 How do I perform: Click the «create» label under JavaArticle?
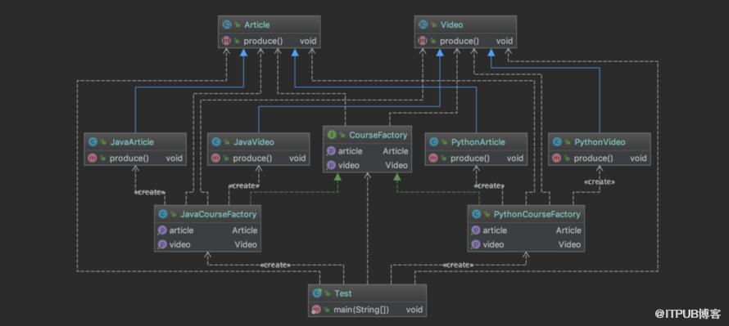tap(150, 191)
